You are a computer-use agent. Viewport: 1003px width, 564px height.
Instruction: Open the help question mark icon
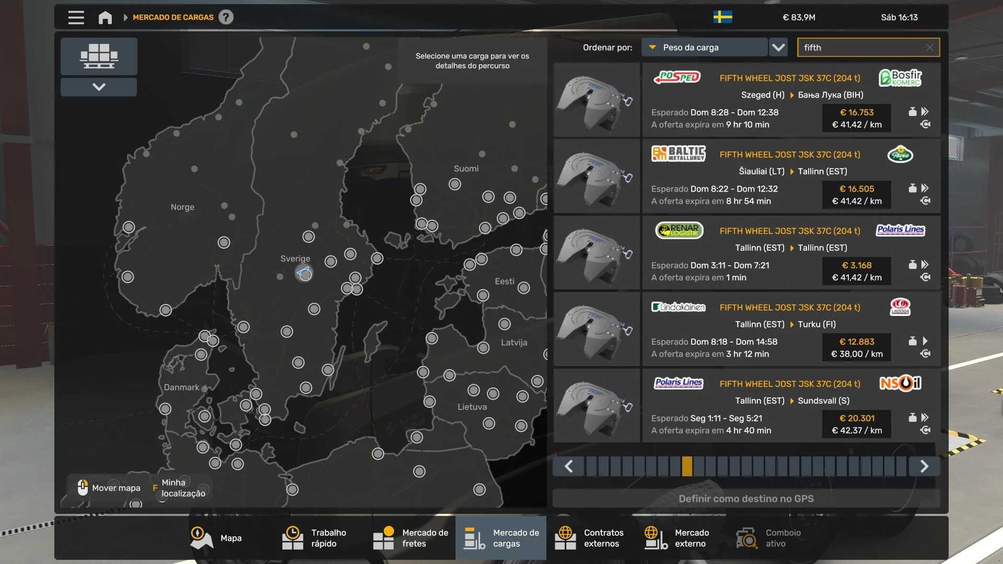226,17
